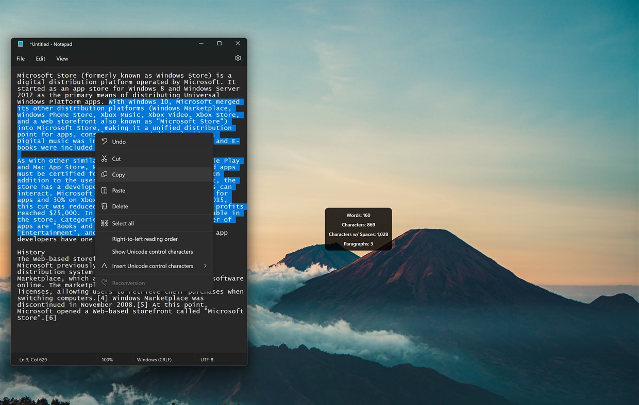This screenshot has height=405, width=639.
Task: Select the Cut scissors icon
Action: tap(106, 159)
